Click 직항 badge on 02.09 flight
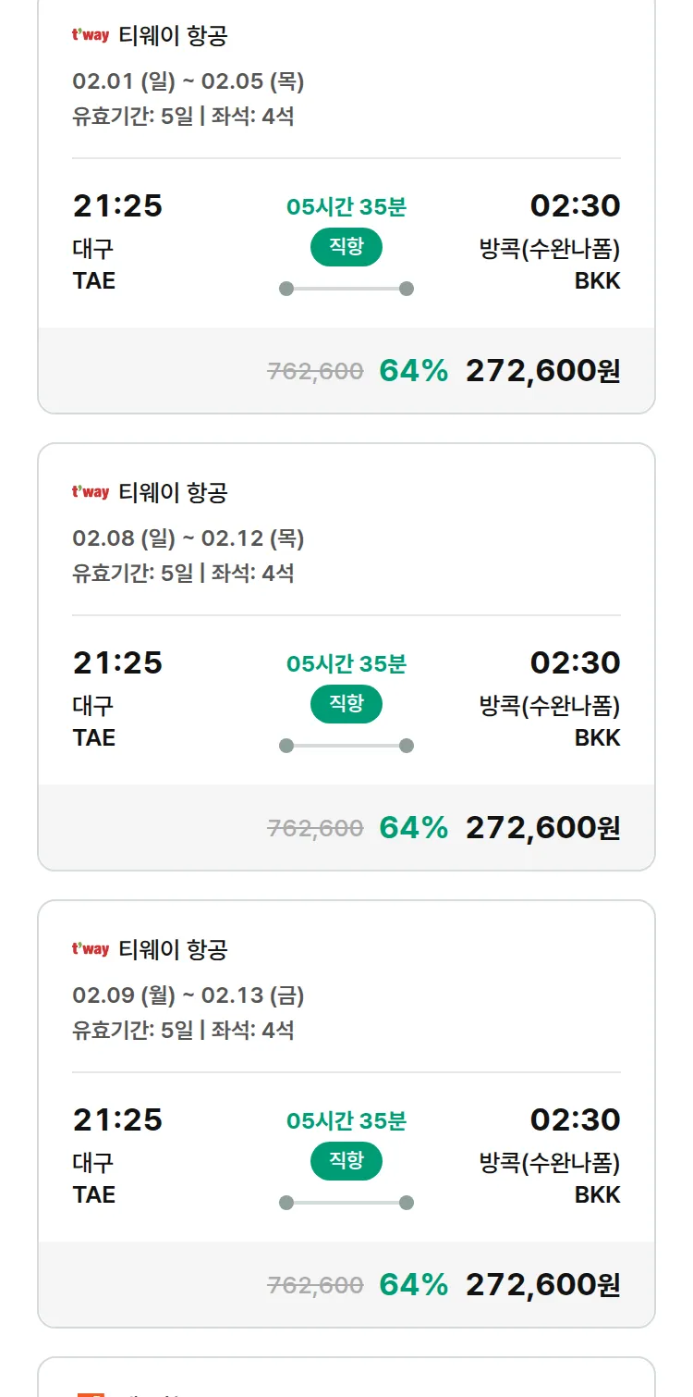Image resolution: width=693 pixels, height=1397 pixels. point(346,1161)
